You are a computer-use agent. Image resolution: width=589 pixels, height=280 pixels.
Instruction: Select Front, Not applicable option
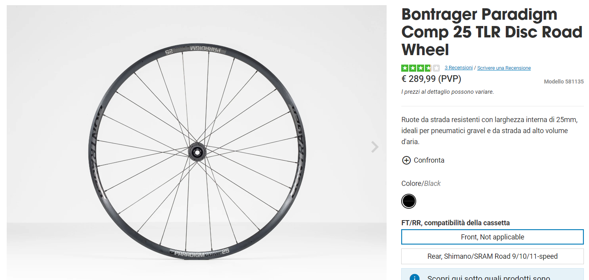coord(492,237)
